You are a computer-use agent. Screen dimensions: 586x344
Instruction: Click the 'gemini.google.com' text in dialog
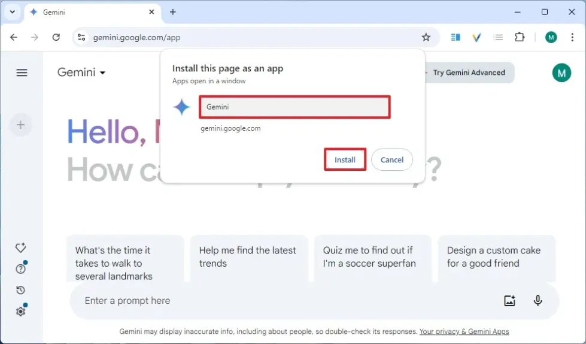pyautogui.click(x=230, y=128)
